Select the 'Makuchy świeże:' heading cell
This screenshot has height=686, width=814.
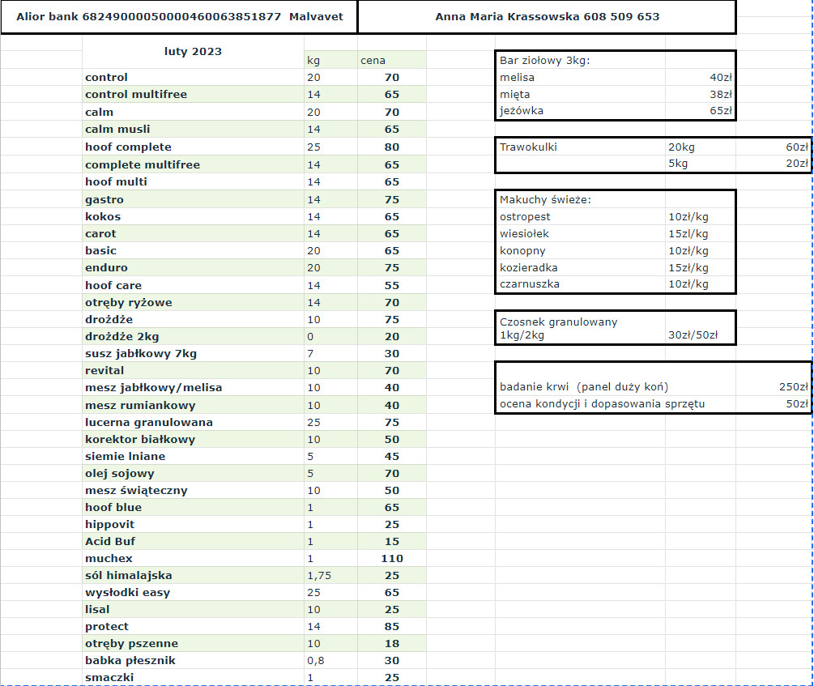click(579, 199)
